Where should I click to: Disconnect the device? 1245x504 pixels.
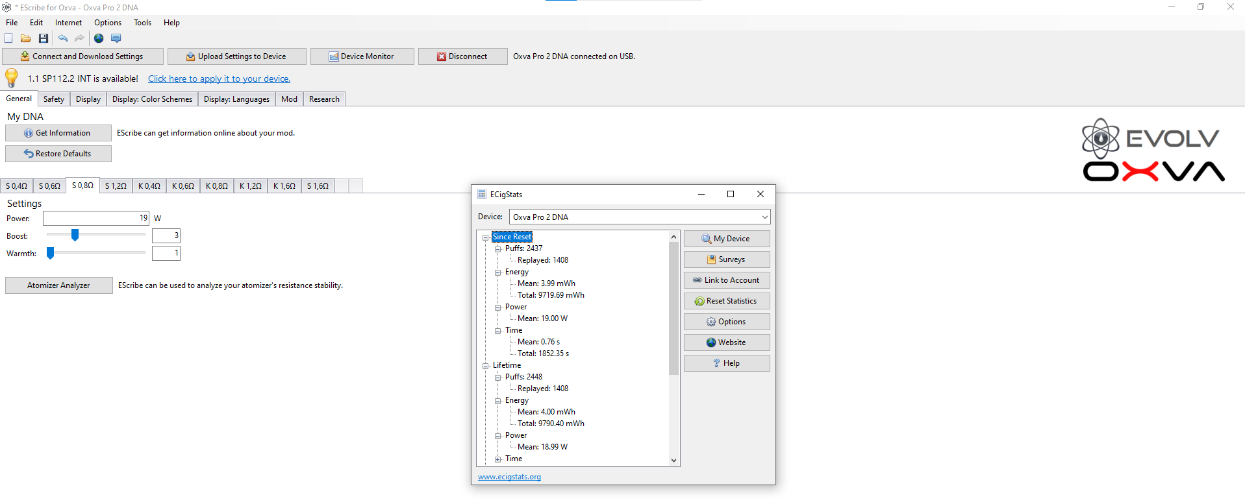[x=462, y=56]
